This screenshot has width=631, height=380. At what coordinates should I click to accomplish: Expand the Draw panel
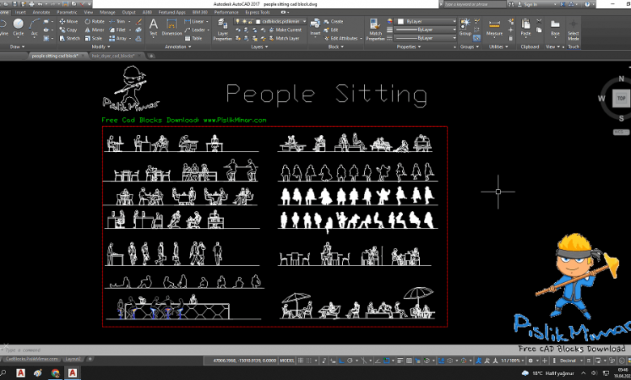pyautogui.click(x=17, y=47)
